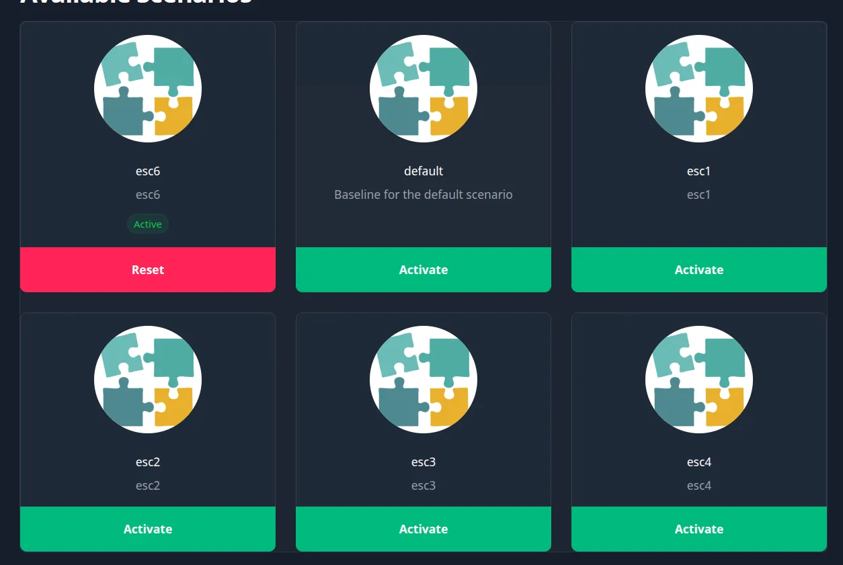Click the default scenario puzzle icon
Viewport: 843px width, 565px height.
424,89
